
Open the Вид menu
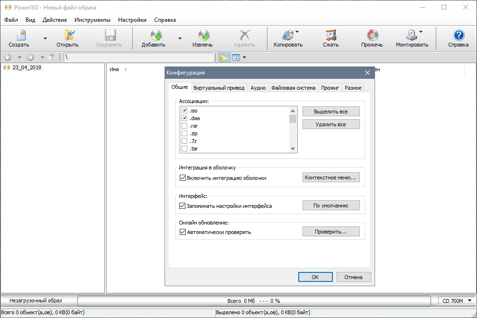30,20
